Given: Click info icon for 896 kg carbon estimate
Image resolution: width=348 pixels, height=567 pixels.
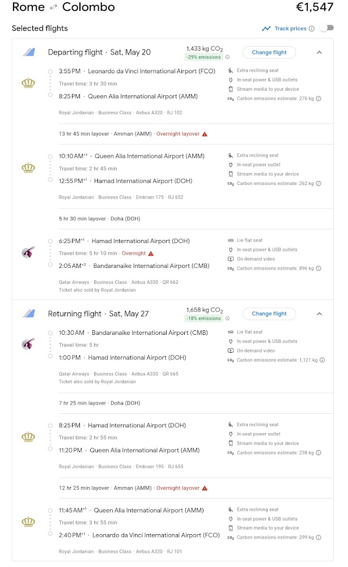Looking at the screenshot, I should (319, 268).
